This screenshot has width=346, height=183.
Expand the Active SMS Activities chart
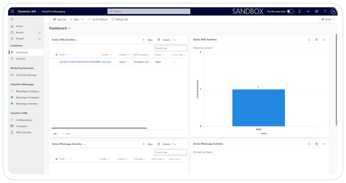(x=323, y=40)
